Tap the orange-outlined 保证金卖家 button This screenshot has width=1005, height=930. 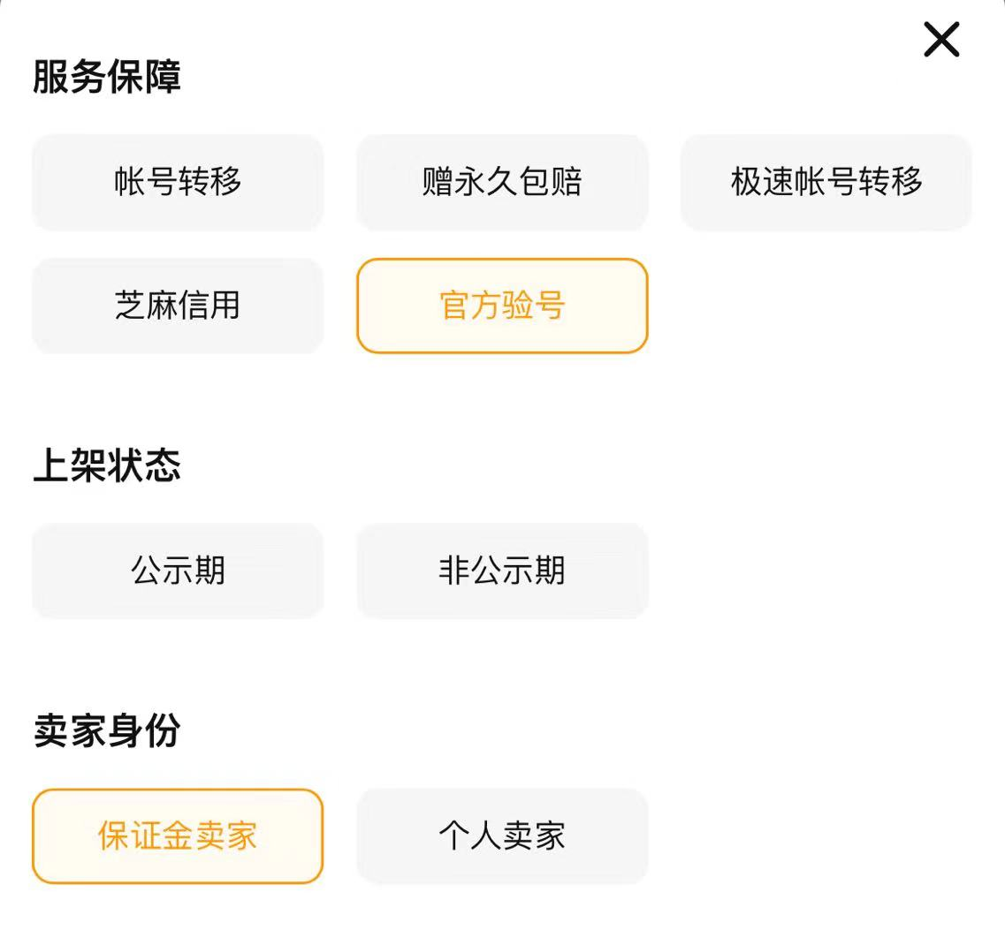(x=178, y=835)
